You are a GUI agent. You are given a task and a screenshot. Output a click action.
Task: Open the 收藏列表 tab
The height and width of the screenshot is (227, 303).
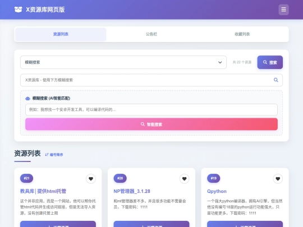coord(242,34)
